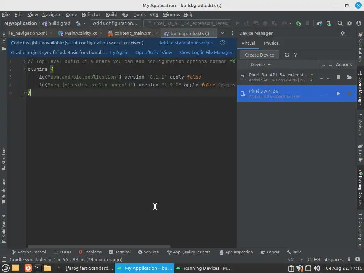Click Try Again sync link
364x273 pixels.
tap(118, 53)
